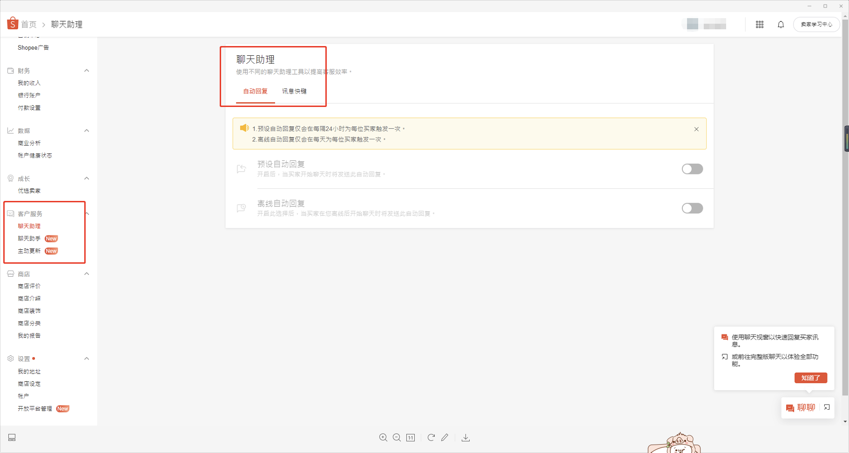The image size is (849, 453).
Task: Open 优选卖家 in the sidebar
Action: (29, 191)
